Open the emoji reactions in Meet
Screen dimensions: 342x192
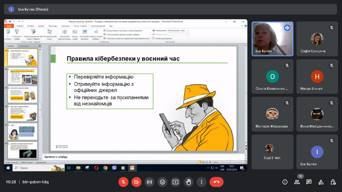[162, 182]
